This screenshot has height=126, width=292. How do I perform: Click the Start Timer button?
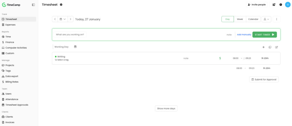click(264, 35)
